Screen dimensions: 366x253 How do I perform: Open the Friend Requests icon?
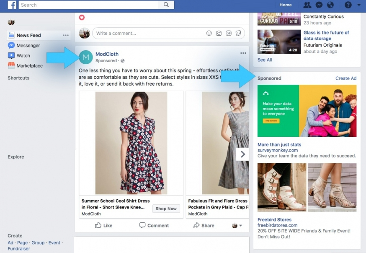[x=307, y=5]
